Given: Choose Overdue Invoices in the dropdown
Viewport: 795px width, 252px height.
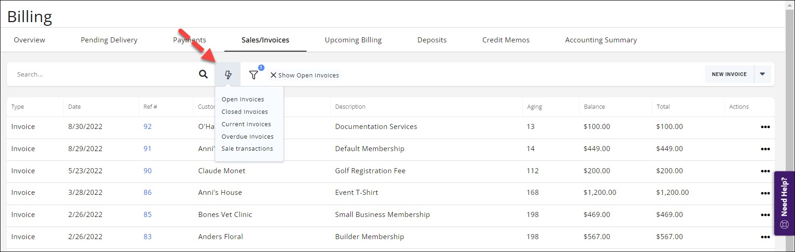Looking at the screenshot, I should click(247, 137).
